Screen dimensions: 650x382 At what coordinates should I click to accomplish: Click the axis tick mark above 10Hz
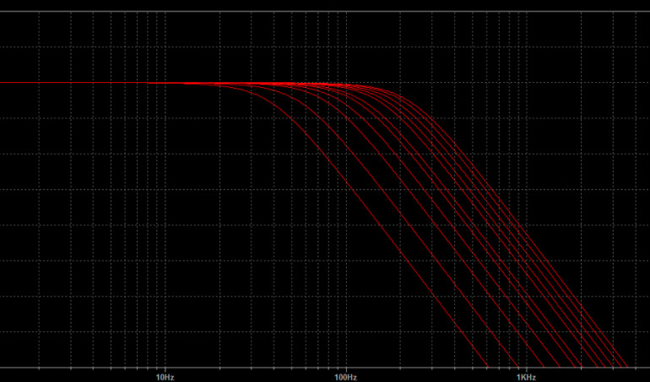[165, 366]
